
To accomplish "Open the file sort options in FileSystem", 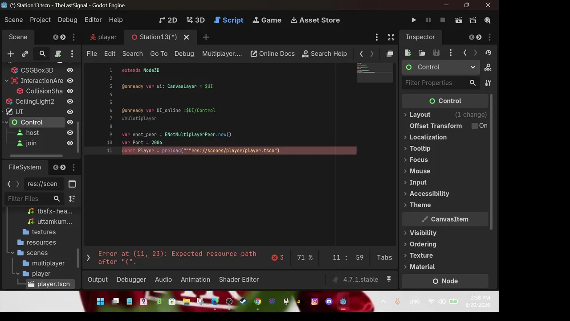I will coord(72,199).
